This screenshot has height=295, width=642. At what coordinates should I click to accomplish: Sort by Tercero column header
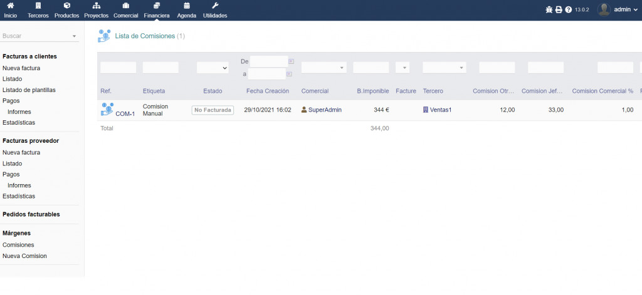pyautogui.click(x=433, y=91)
